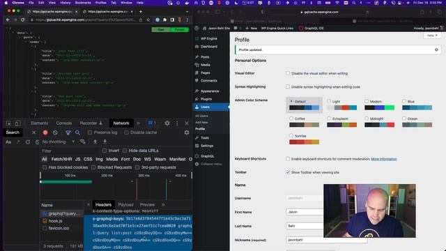The image size is (446, 251).
Task: Open the Preview tab of request
Action: pos(147,204)
